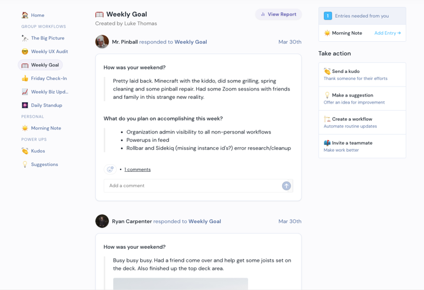Open the Suggestions lightbulb icon
The image size is (424, 290).
click(25, 164)
